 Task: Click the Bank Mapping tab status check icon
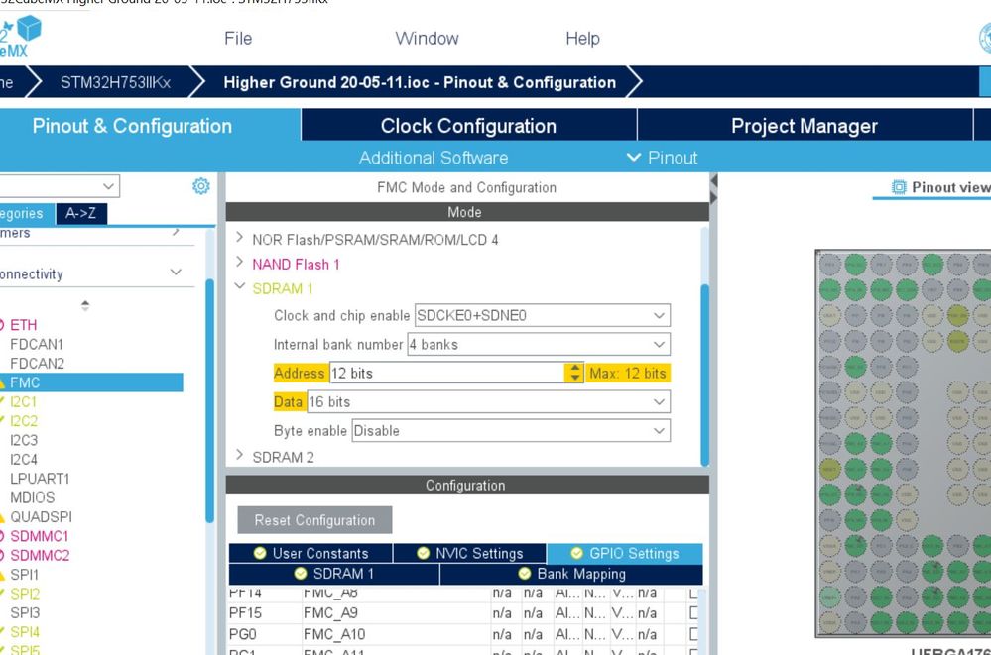[x=524, y=574]
